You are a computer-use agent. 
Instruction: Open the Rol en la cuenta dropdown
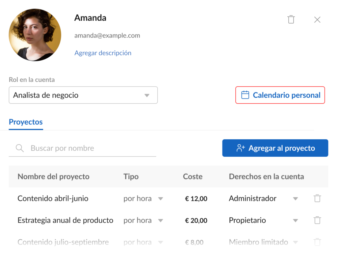[x=83, y=95]
